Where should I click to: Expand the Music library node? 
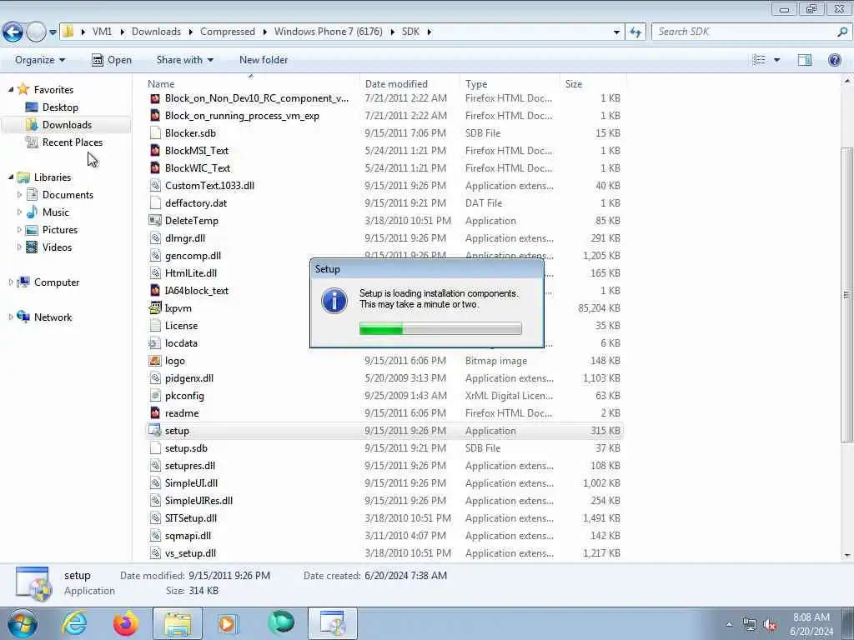point(20,212)
